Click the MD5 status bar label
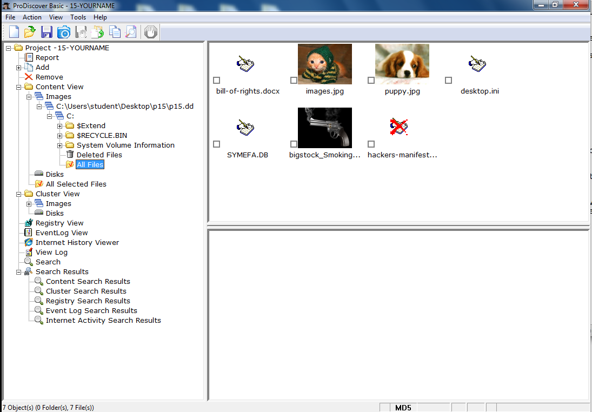This screenshot has height=412, width=592. pos(403,408)
